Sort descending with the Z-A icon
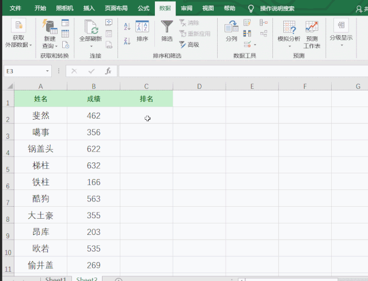This screenshot has width=368, height=281. coord(127,41)
